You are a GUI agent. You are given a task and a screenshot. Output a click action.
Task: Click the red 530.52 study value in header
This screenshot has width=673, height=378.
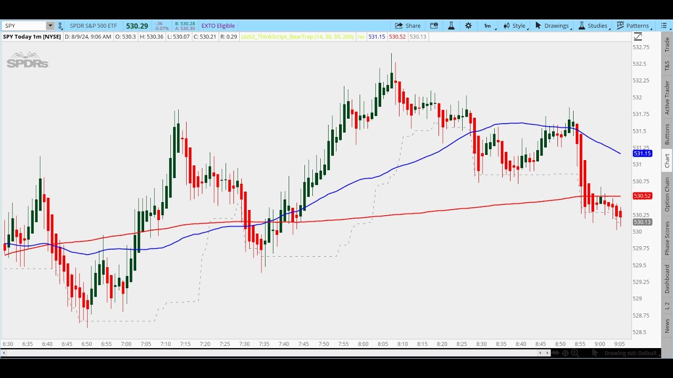[x=397, y=37]
